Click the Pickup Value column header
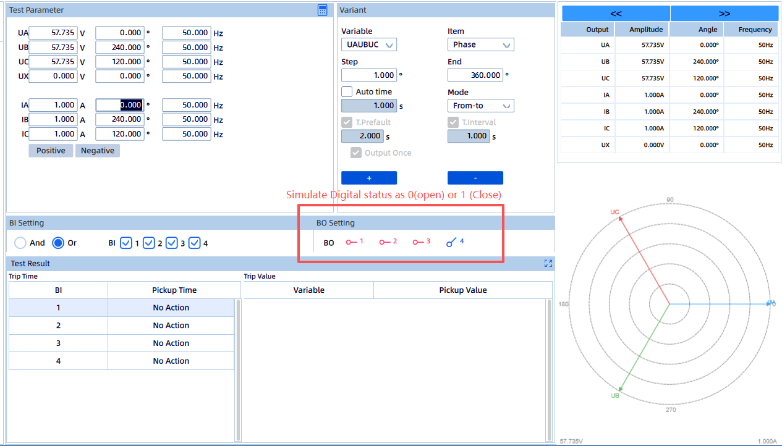This screenshot has width=782, height=446. 462,290
